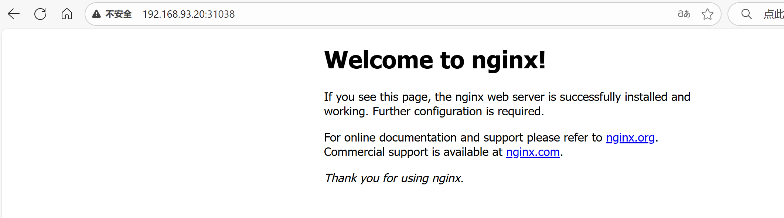Open the nginx.com commercial support link
The width and height of the screenshot is (784, 218).
point(533,152)
